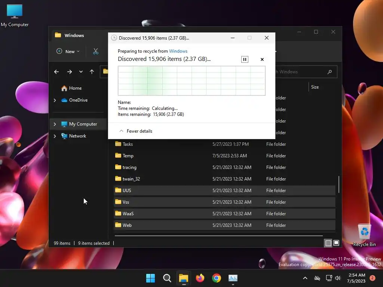Switch to large thumbnails view in status bar

[x=336, y=243]
